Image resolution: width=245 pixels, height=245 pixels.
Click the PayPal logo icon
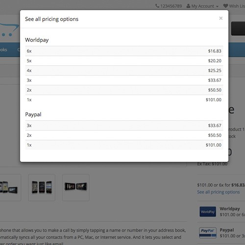pos(208,233)
